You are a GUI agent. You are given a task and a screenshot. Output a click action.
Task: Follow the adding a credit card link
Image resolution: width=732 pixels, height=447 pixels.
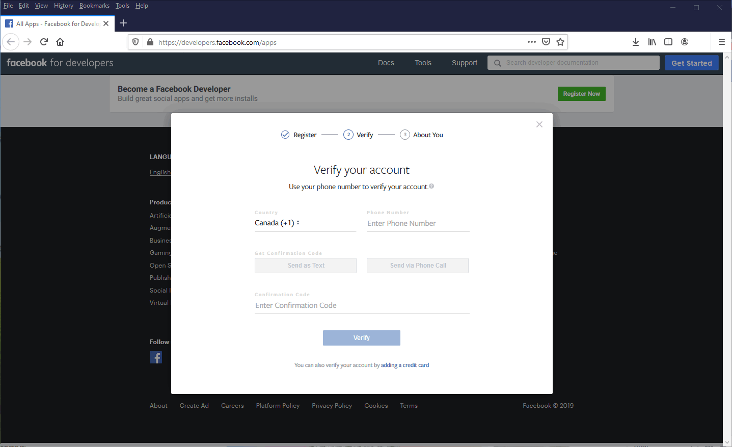click(x=405, y=365)
